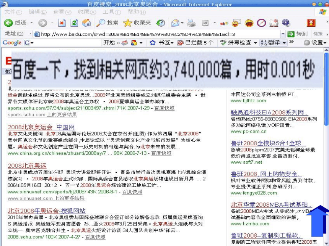Viewport: 329px width, 246px height.
Task: Click the red download arrow icon
Action: click(x=311, y=23)
